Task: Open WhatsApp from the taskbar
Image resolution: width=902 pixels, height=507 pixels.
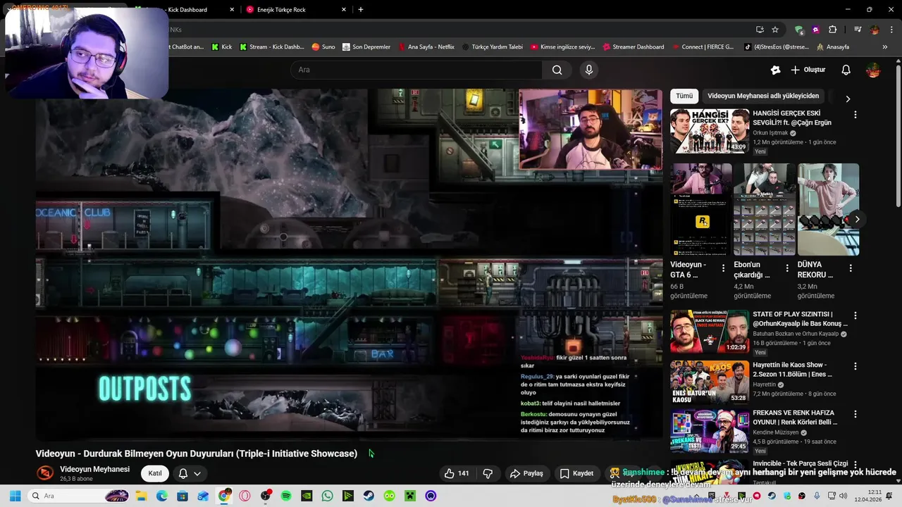Action: 327,496
